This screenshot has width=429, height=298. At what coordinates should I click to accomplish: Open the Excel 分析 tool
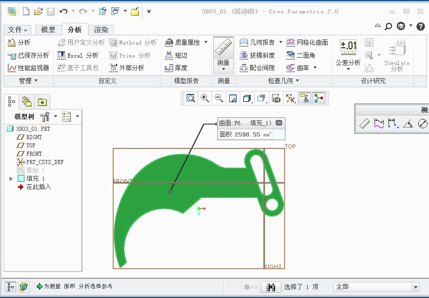point(77,55)
